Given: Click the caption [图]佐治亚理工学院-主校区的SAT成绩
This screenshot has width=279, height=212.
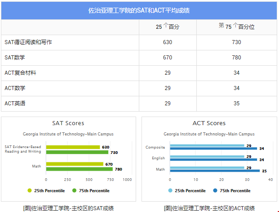Looking at the screenshot, I should coord(68,208).
